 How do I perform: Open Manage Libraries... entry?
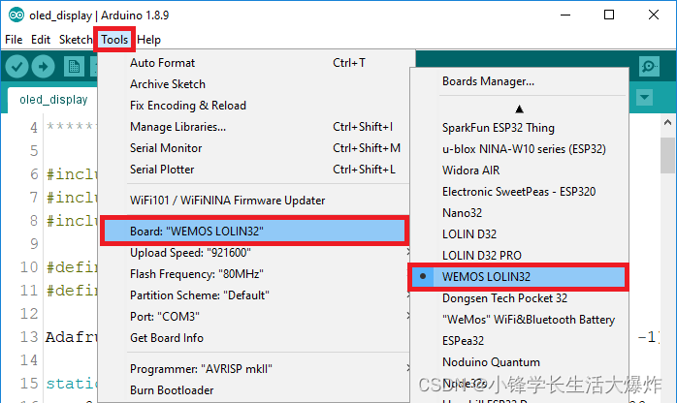pyautogui.click(x=254, y=127)
